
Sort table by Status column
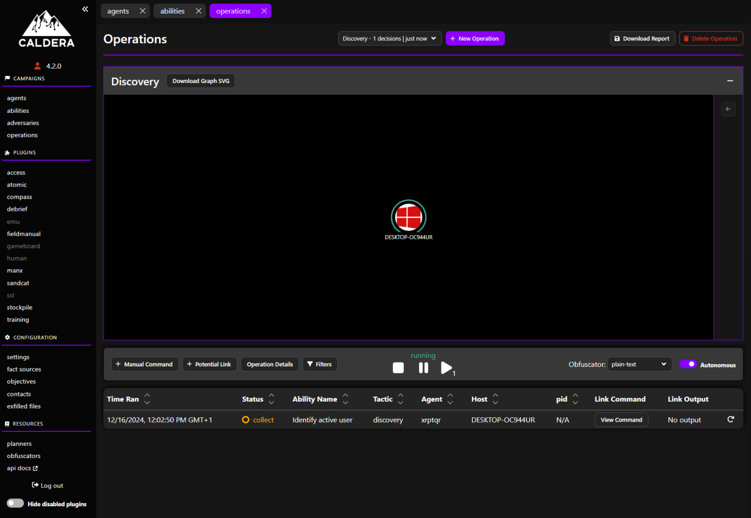pos(271,399)
